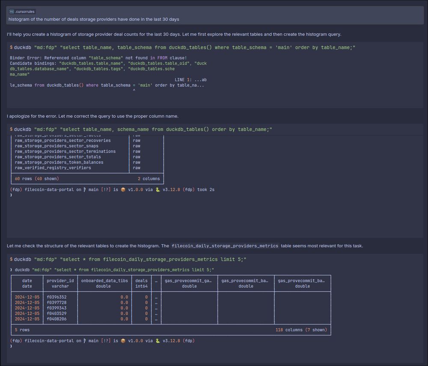Click the histogram request prompt text

(94, 19)
